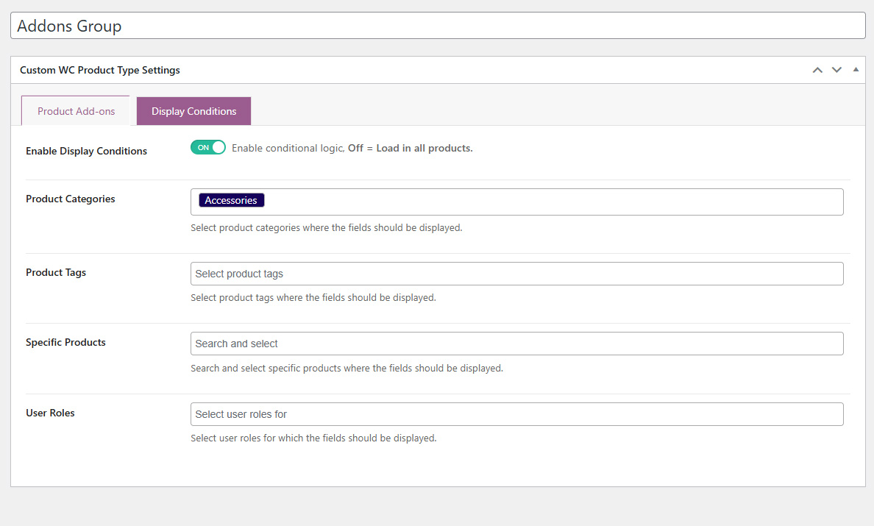This screenshot has height=526, width=874.
Task: Click the Product Tags label
Action: pos(56,272)
